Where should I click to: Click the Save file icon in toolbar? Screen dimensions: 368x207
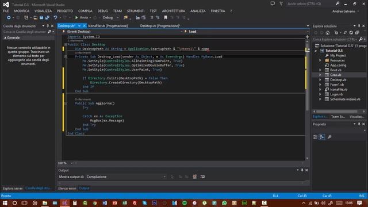[x=41, y=18]
